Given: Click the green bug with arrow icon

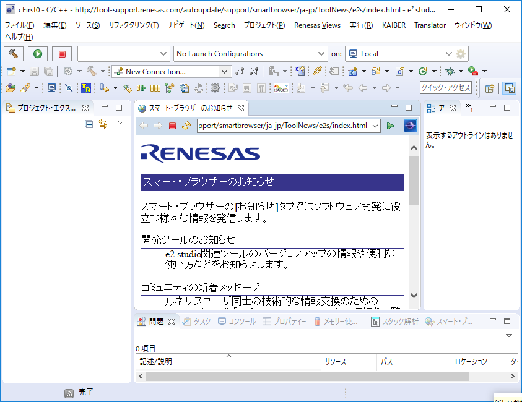Looking at the screenshot, I should pyautogui.click(x=126, y=88).
